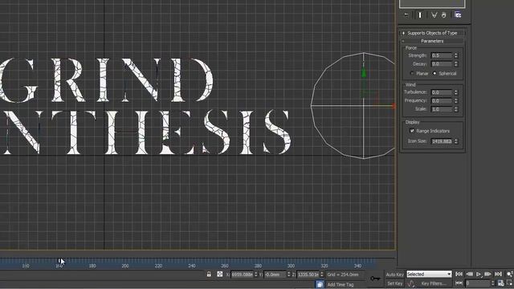Click the default tangent curve icon

click(411, 283)
